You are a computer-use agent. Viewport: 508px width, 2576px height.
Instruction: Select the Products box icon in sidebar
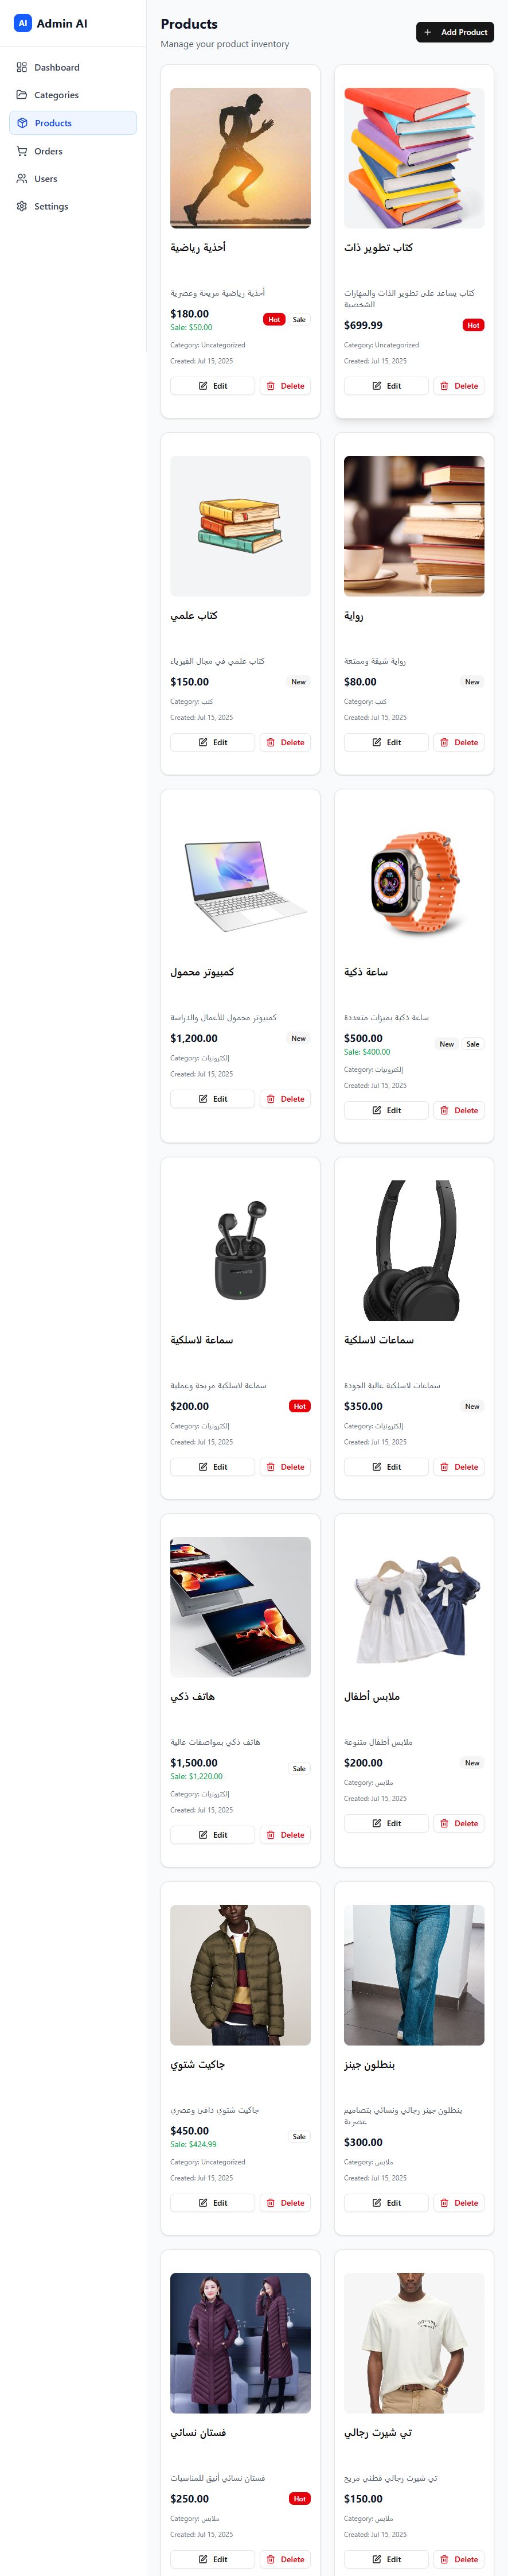[x=22, y=123]
